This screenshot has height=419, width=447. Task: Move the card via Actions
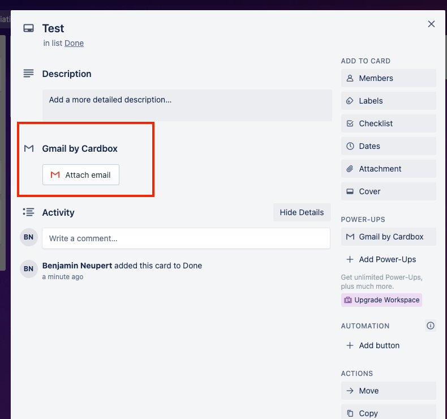pyautogui.click(x=388, y=391)
